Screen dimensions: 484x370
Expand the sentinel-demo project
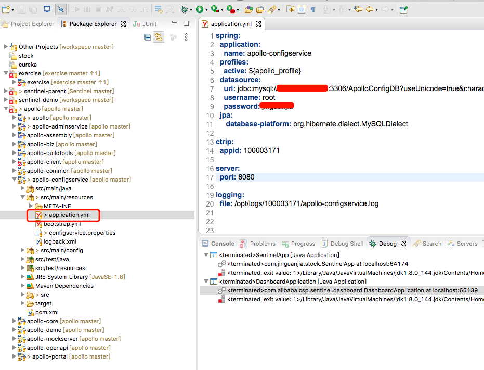coord(6,100)
